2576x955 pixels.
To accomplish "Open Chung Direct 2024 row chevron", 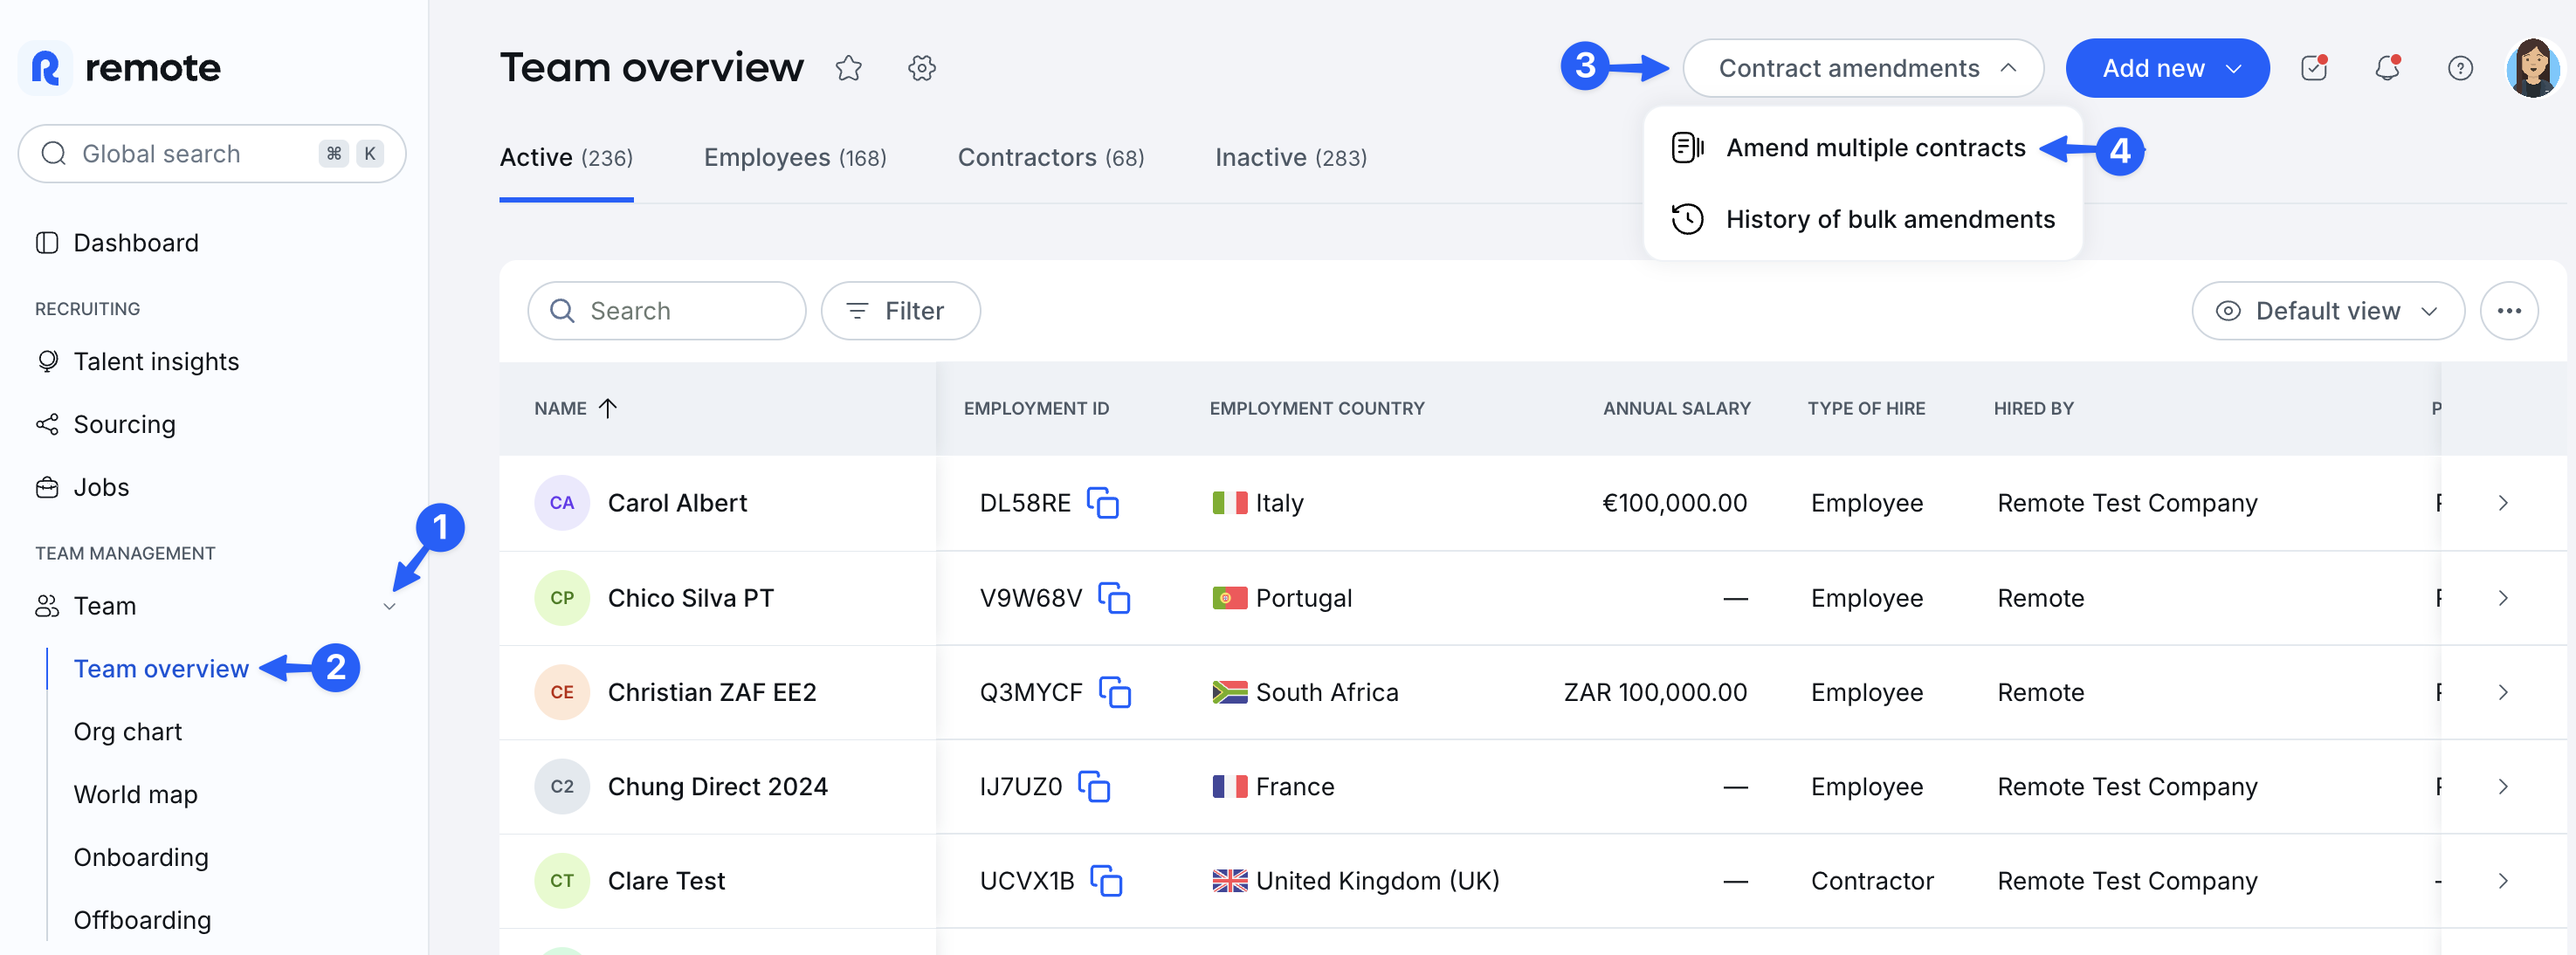I will click(2503, 787).
